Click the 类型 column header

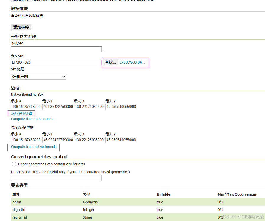[x=86, y=194]
